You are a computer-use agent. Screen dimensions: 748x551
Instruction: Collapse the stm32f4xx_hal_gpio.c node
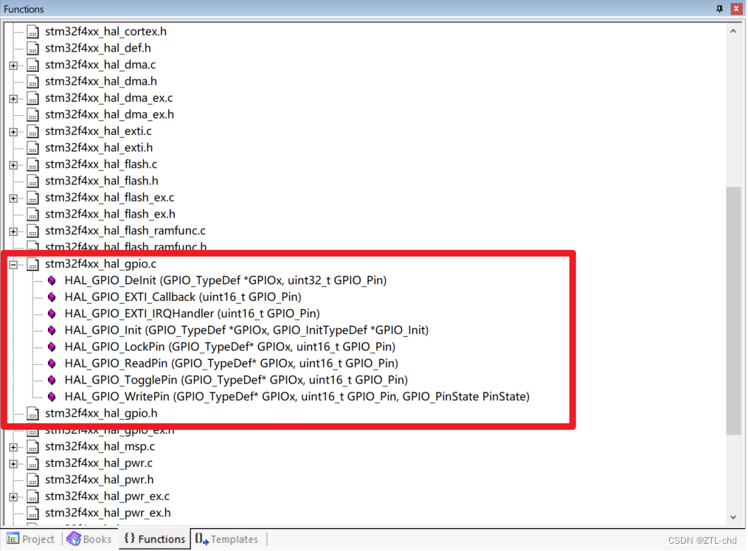pos(13,263)
